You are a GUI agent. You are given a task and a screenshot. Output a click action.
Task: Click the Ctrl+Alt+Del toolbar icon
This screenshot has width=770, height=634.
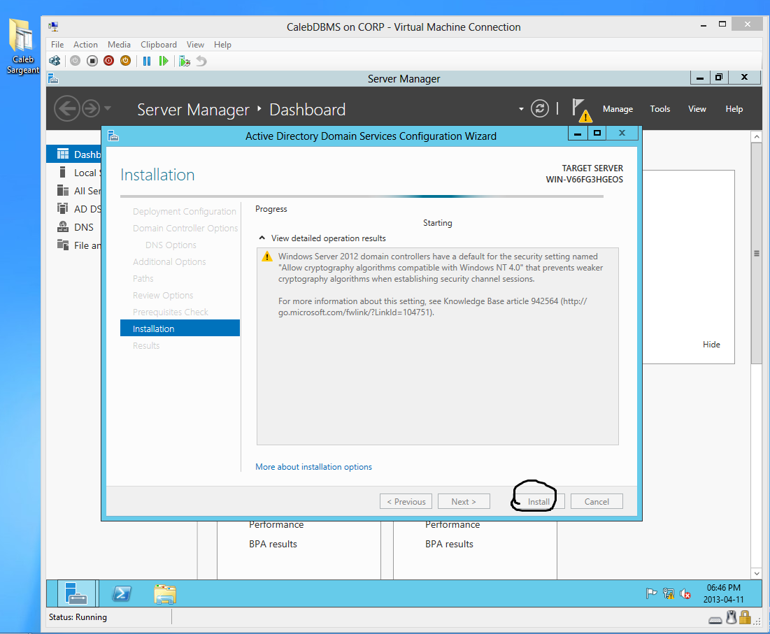[55, 61]
